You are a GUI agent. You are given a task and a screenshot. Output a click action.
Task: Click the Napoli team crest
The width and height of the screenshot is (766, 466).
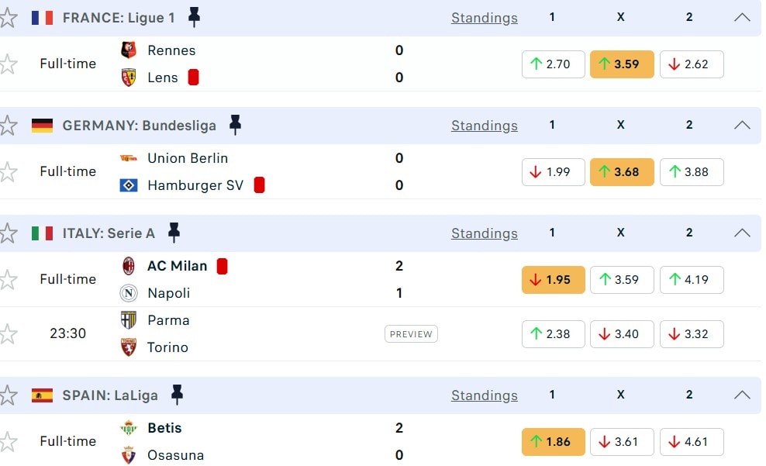(x=129, y=293)
